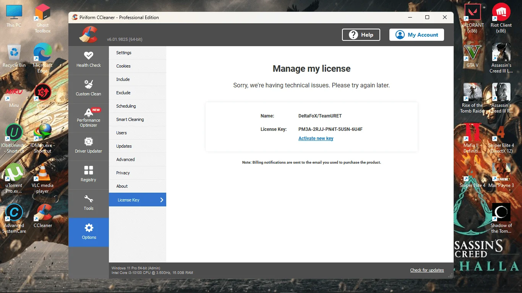Image resolution: width=522 pixels, height=293 pixels.
Task: Open the About options page
Action: (x=138, y=186)
